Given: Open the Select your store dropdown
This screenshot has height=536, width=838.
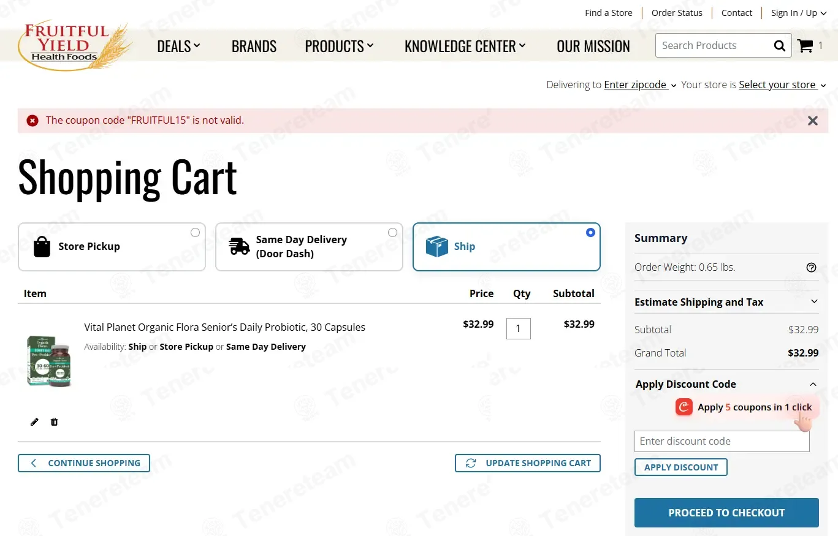Looking at the screenshot, I should click(782, 85).
